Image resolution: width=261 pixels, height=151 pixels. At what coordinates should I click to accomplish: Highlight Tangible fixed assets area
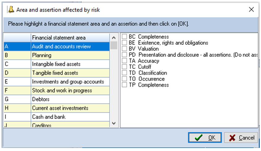[x=56, y=73]
